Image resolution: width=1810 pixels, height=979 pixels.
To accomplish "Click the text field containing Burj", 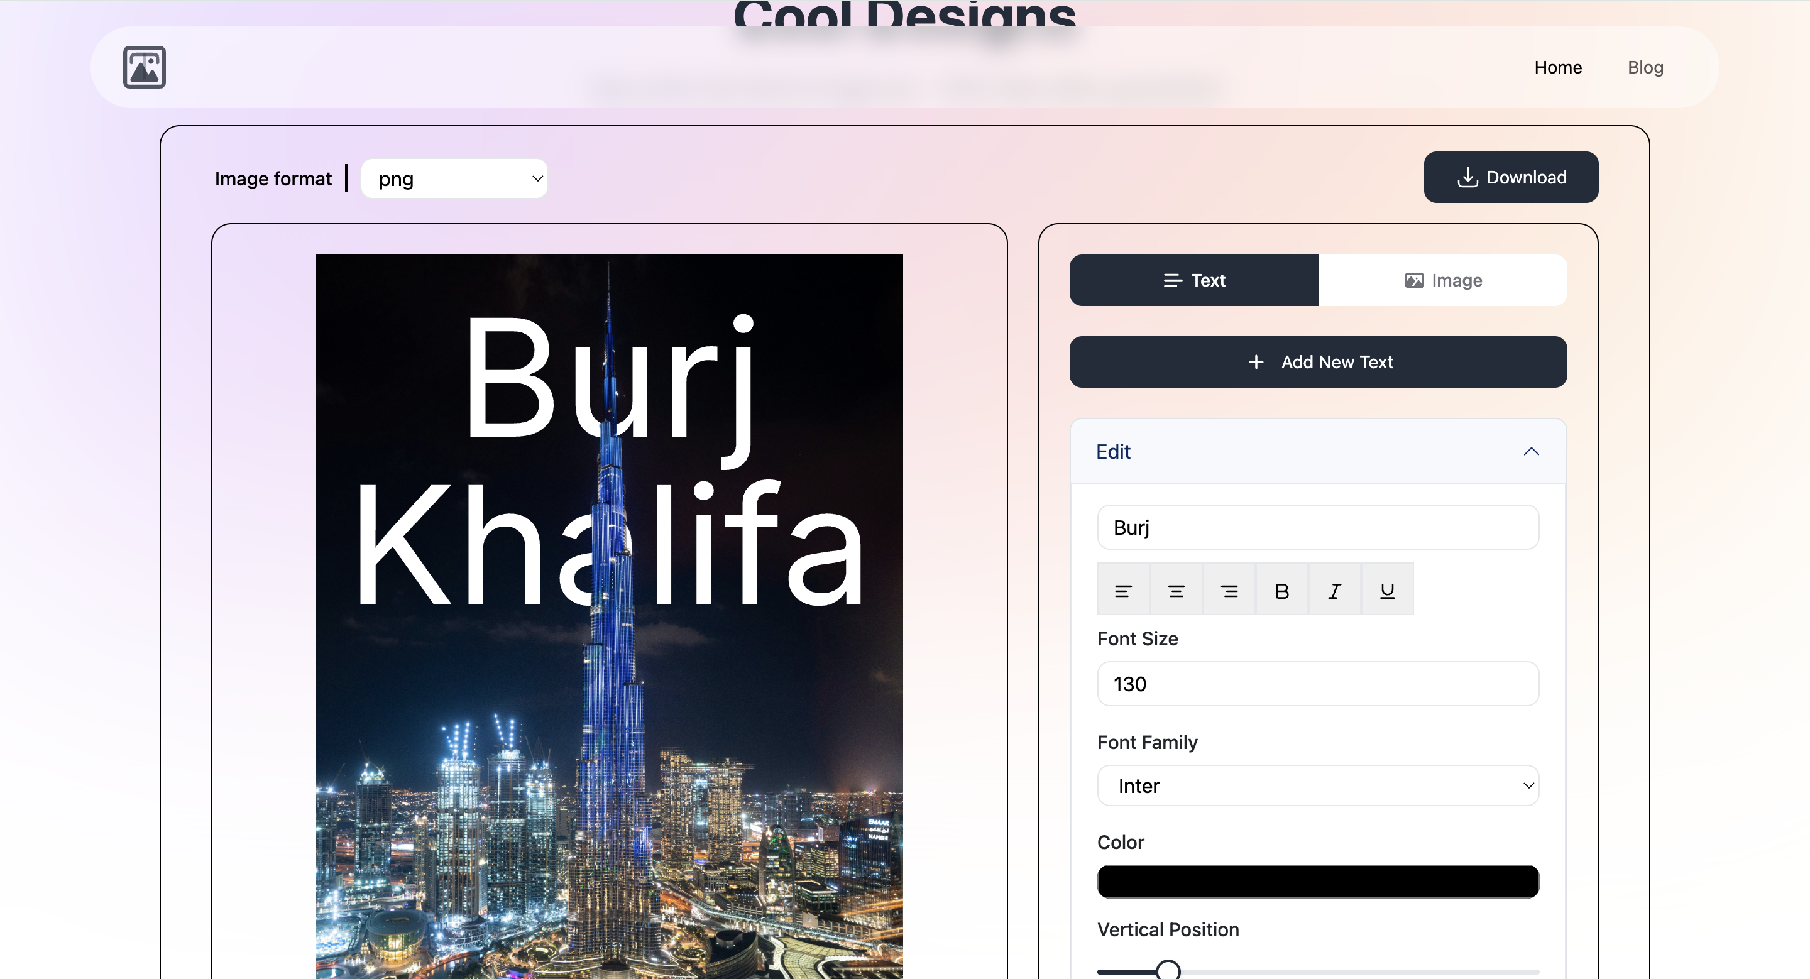I will pos(1317,527).
